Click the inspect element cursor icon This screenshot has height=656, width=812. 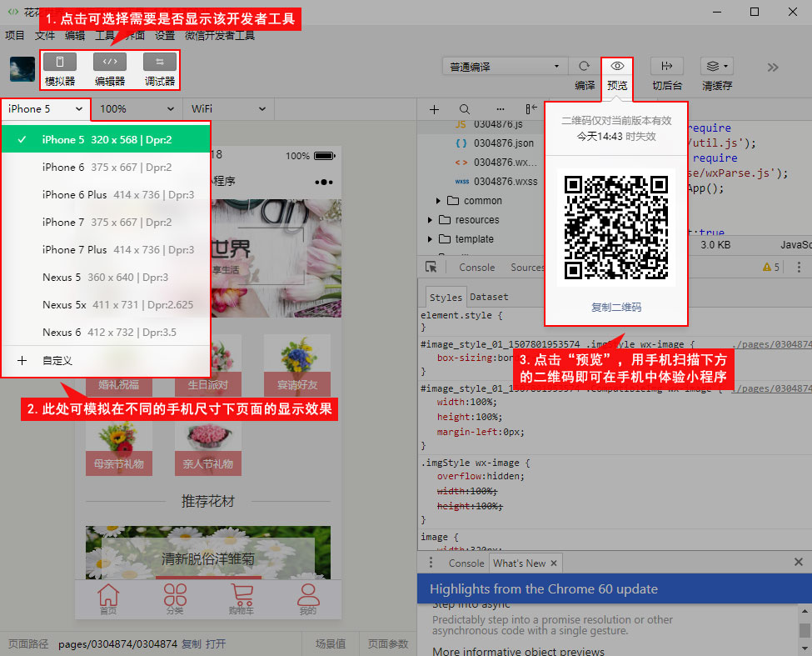pyautogui.click(x=431, y=268)
